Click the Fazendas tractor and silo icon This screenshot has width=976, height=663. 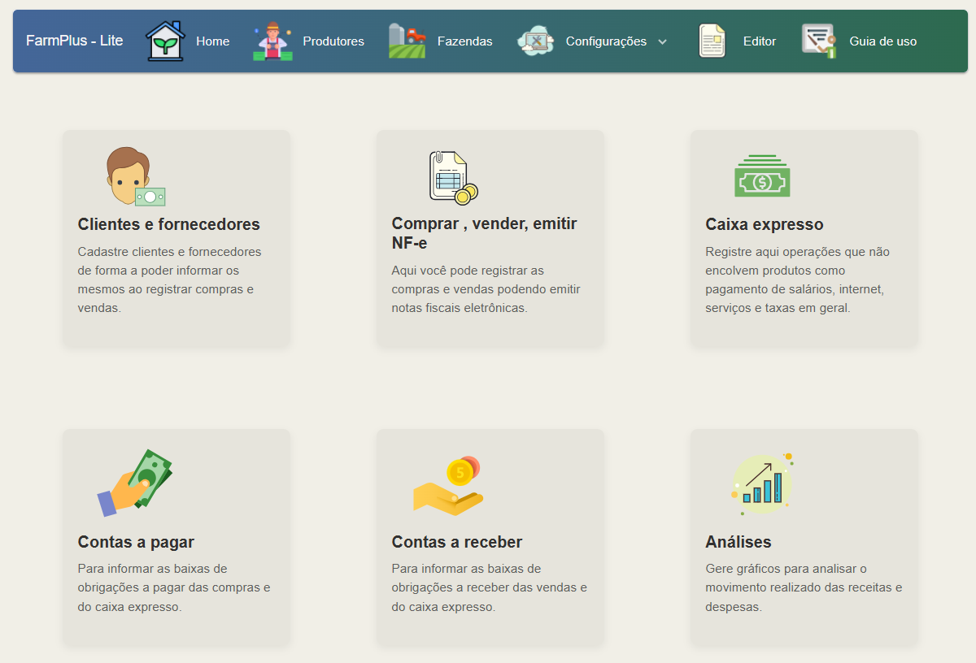[x=407, y=41]
